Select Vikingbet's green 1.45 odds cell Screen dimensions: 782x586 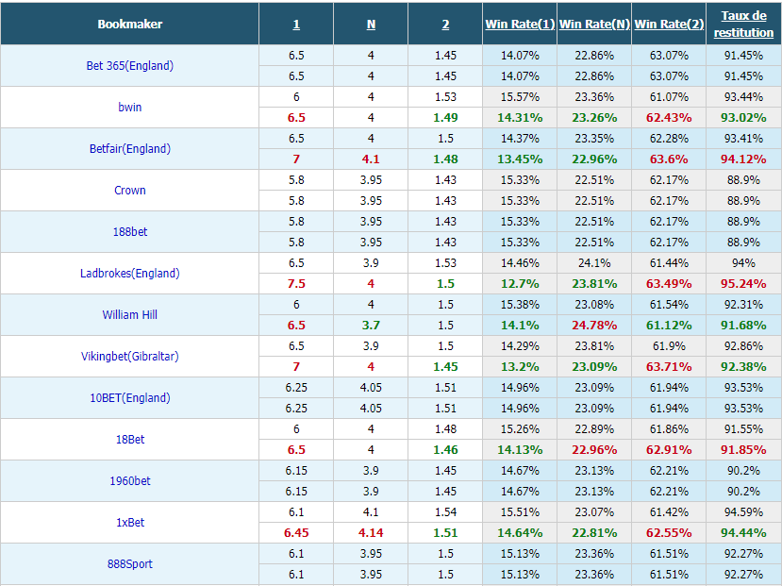[x=445, y=366]
